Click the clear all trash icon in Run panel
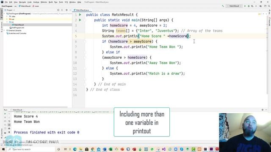The image size is (271, 152). (9, 132)
